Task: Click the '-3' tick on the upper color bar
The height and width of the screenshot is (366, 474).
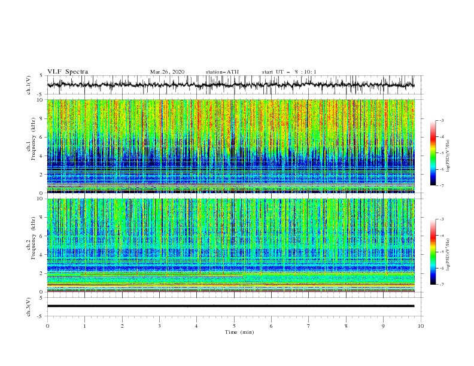Action: 441,120
